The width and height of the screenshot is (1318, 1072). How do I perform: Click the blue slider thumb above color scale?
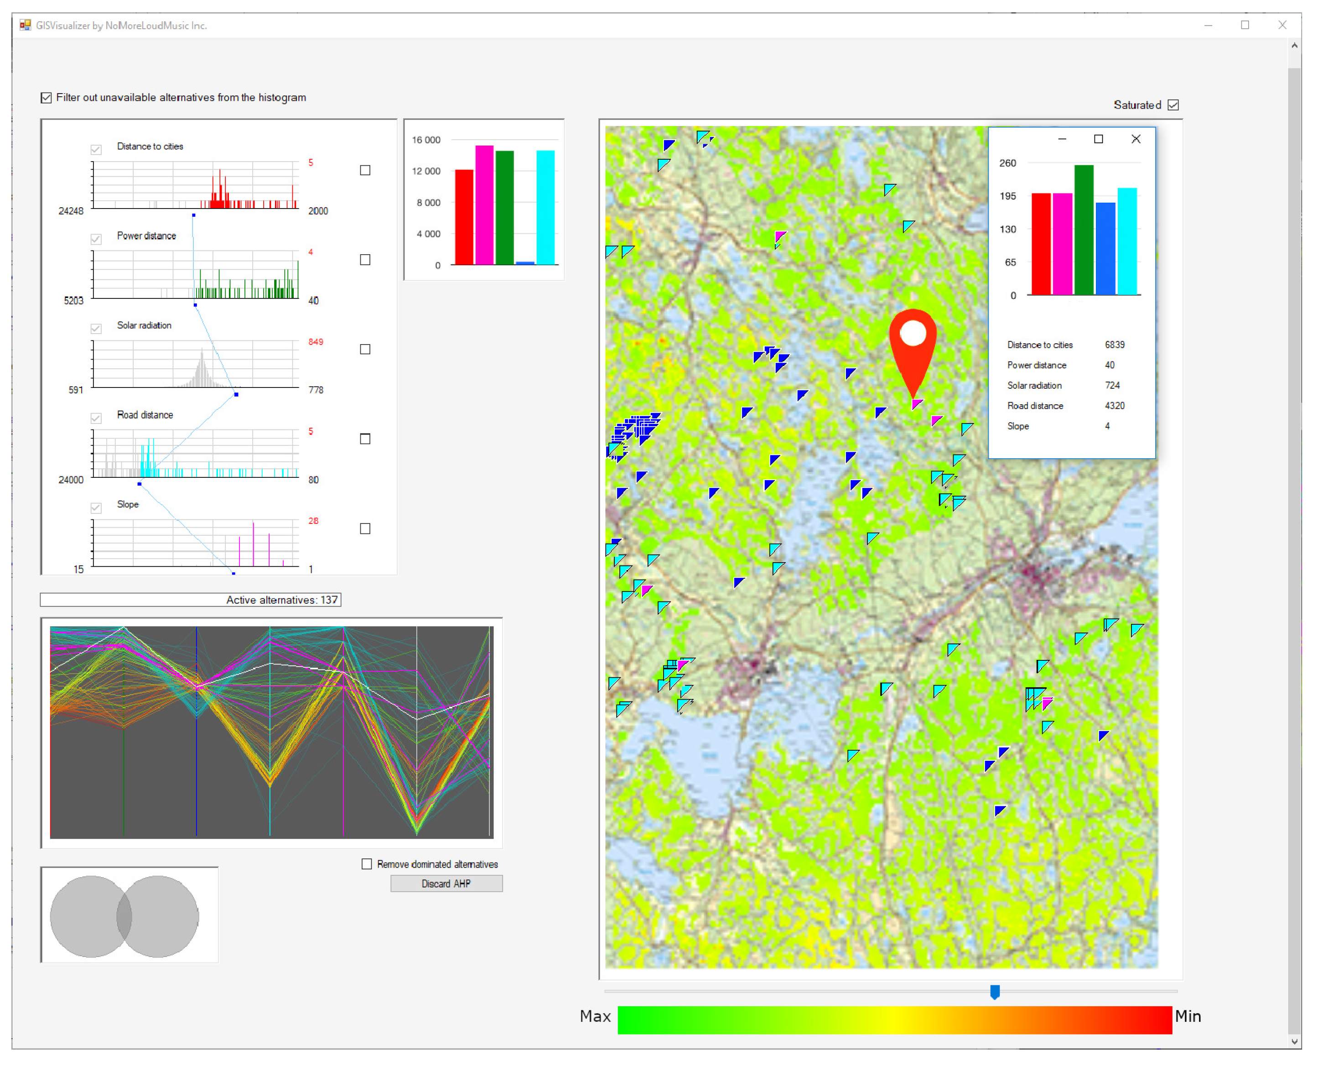tap(994, 991)
